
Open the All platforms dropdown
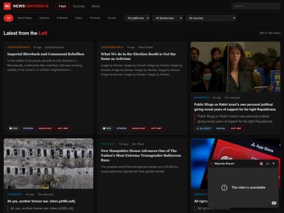pos(137,18)
